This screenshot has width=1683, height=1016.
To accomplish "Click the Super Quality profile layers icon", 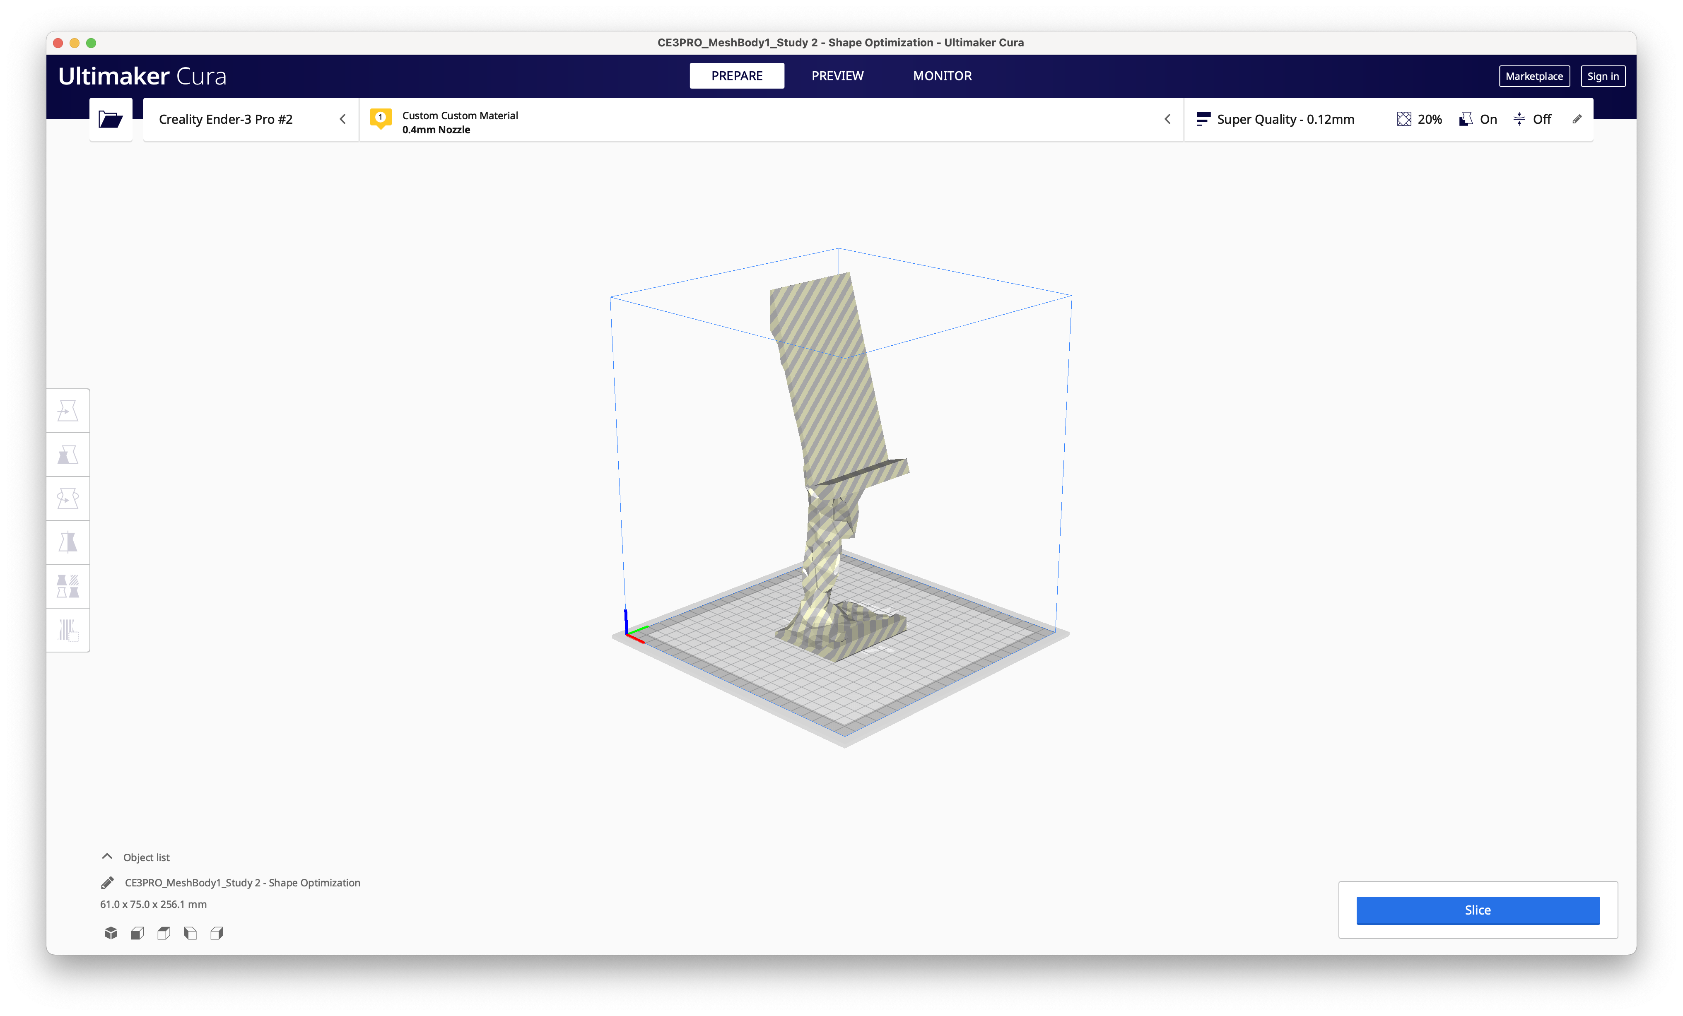I will tap(1203, 120).
